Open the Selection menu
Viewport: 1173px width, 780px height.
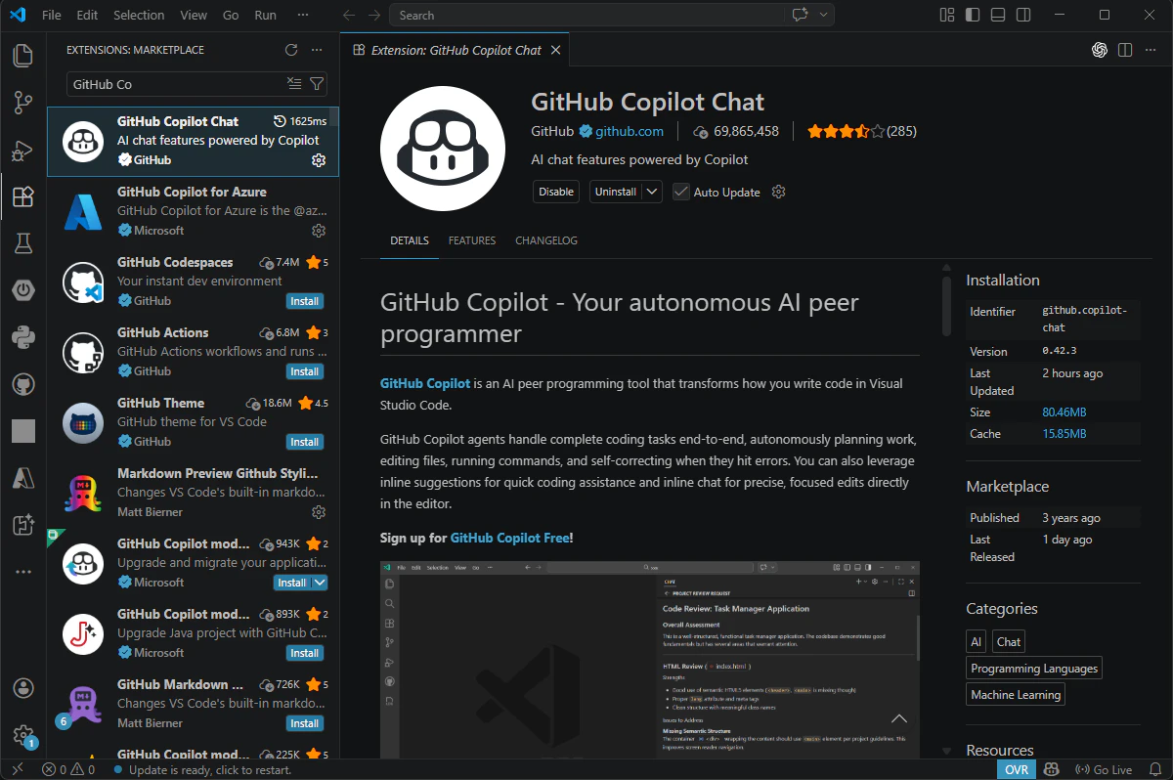pos(139,15)
